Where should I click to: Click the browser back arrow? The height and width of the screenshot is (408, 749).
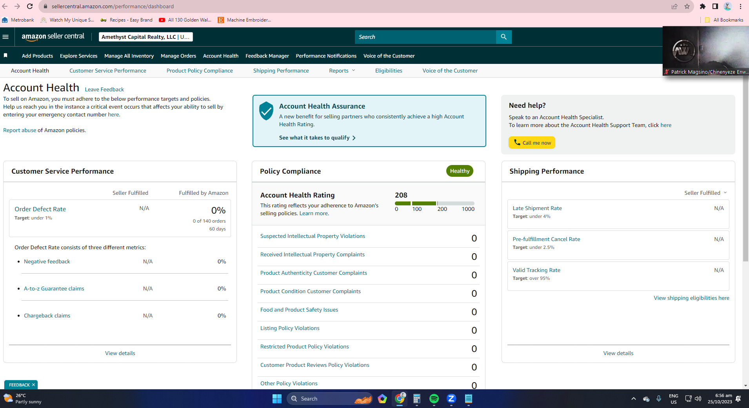(5, 6)
